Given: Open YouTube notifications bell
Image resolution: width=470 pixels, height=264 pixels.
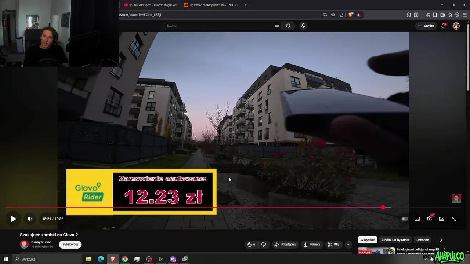Looking at the screenshot, I should click(x=444, y=26).
